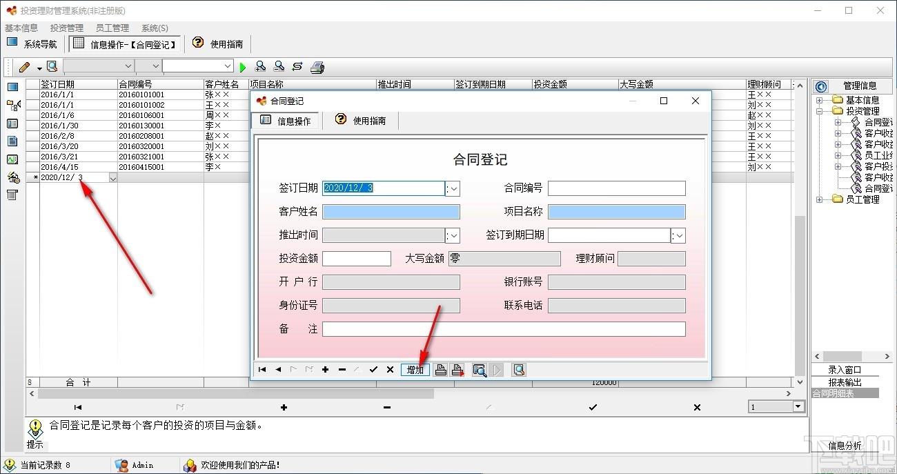Open the 签订到期日期 date dropdown in dialog
Image resolution: width=897 pixels, height=474 pixels.
pos(678,235)
